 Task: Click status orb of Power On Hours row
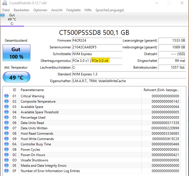(x=6, y=155)
